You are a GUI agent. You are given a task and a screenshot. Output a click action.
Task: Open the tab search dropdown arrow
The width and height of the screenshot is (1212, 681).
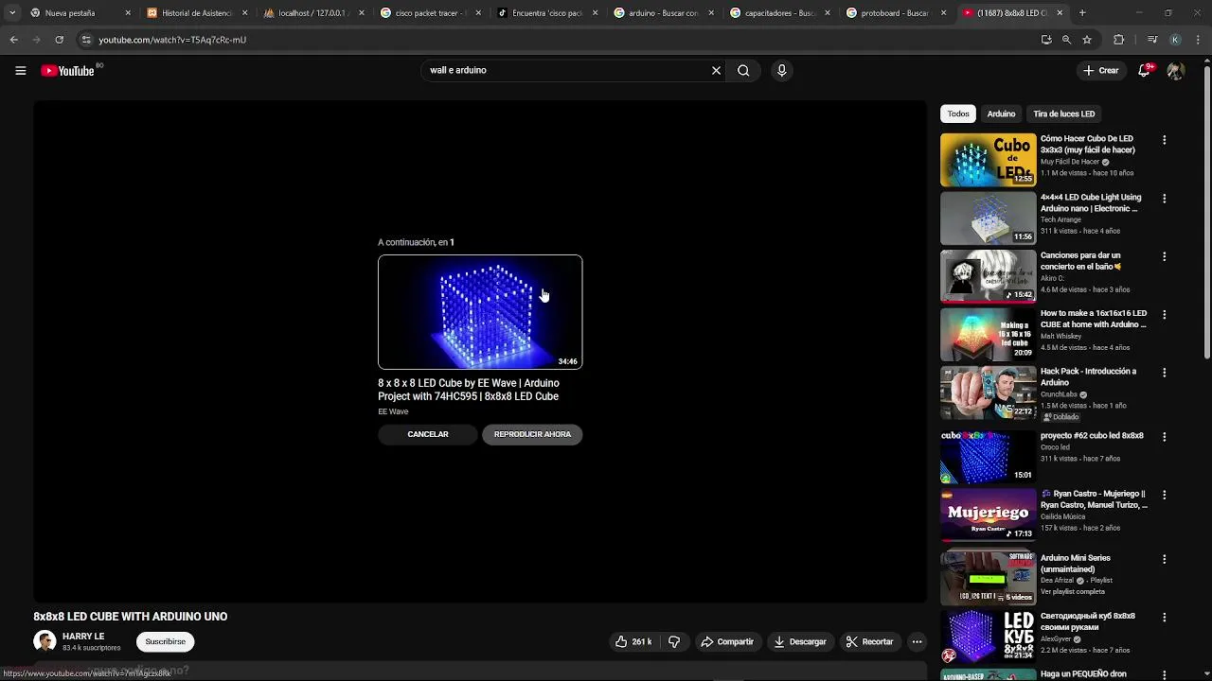pyautogui.click(x=12, y=13)
